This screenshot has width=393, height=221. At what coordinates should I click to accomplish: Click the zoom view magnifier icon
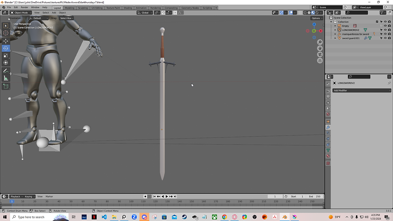[320, 42]
